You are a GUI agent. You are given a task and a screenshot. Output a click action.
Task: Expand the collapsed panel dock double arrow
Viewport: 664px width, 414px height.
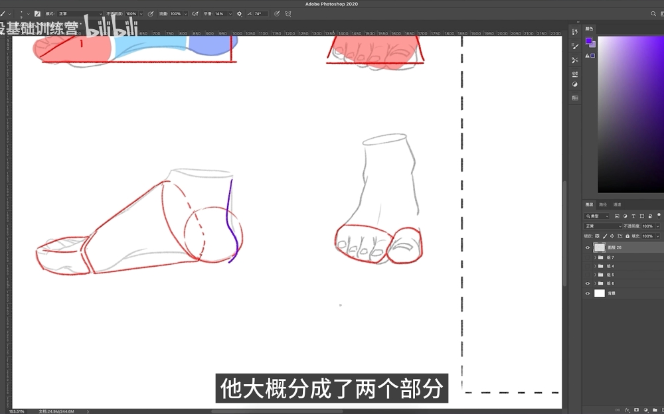pos(578,22)
